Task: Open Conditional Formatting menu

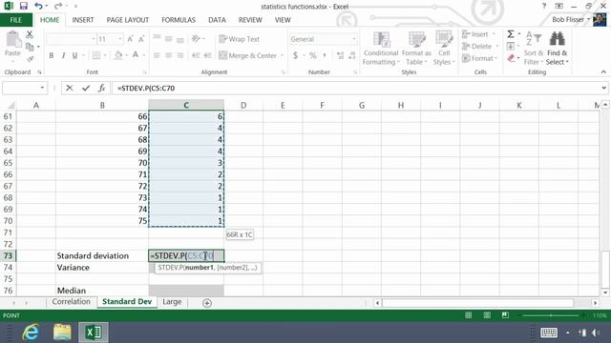Action: click(381, 49)
